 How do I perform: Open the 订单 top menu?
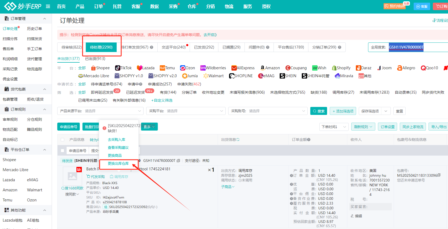pyautogui.click(x=99, y=6)
